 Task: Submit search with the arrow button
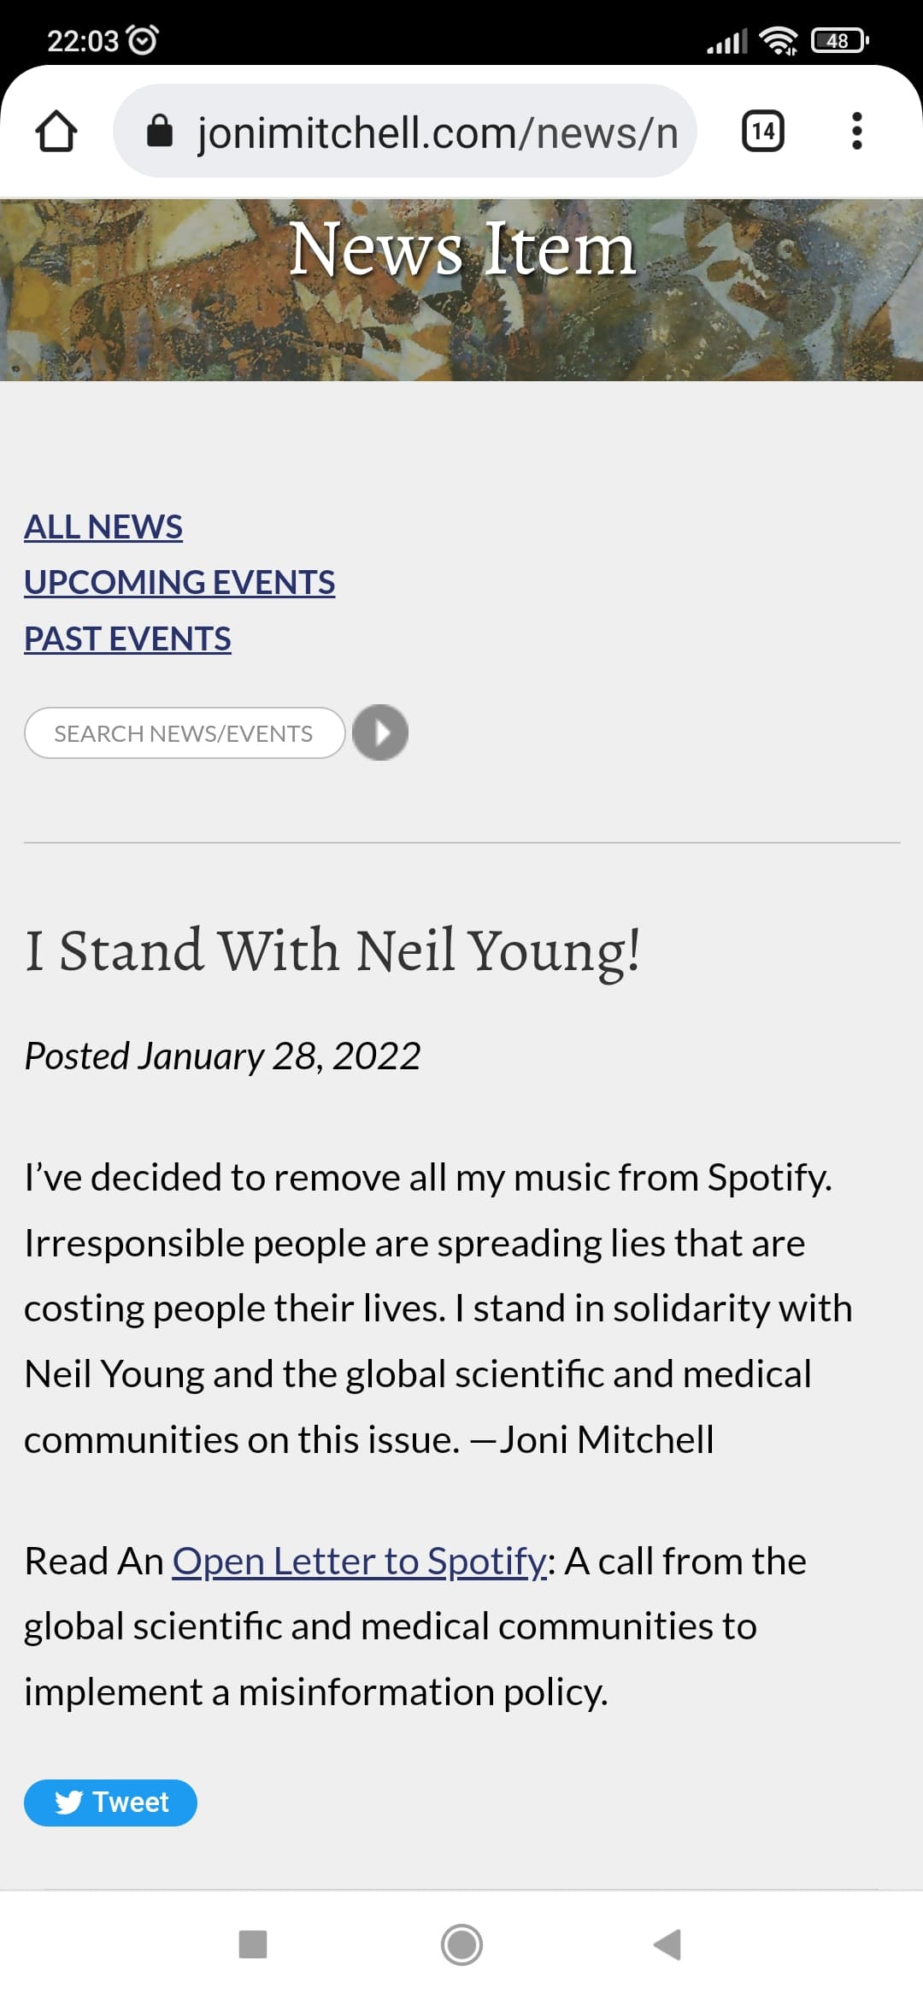(380, 732)
